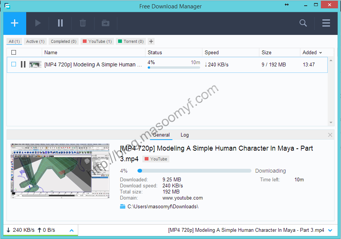Open C:\Users\masoomyf\Downloads\ path link
The height and width of the screenshot is (239, 341).
pos(163,206)
